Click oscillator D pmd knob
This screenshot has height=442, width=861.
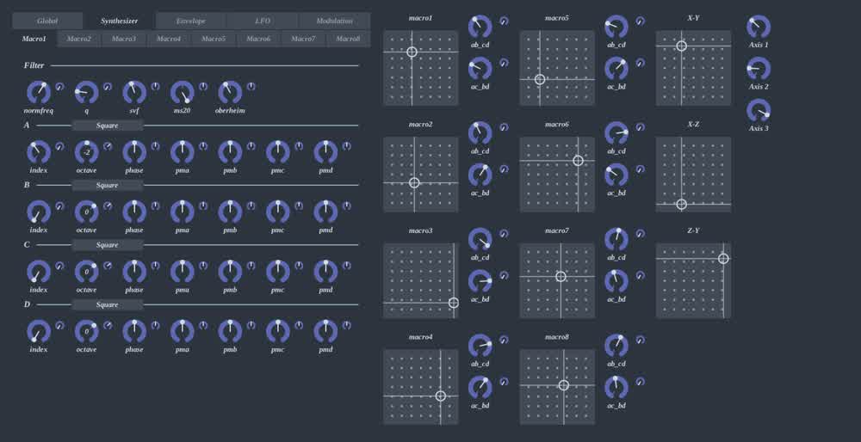[x=325, y=332]
